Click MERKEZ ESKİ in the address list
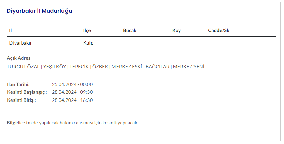Screen dimensions: 284x144 coord(127,67)
